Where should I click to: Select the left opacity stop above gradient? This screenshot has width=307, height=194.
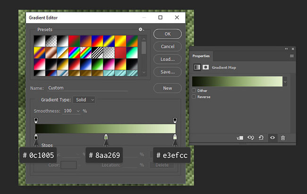click(x=36, y=120)
